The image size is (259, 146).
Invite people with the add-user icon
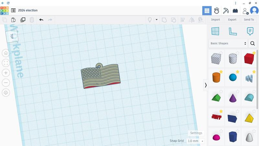click(x=245, y=11)
